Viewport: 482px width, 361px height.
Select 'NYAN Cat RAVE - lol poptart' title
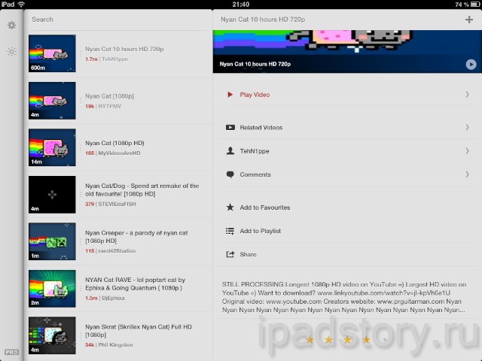point(135,284)
